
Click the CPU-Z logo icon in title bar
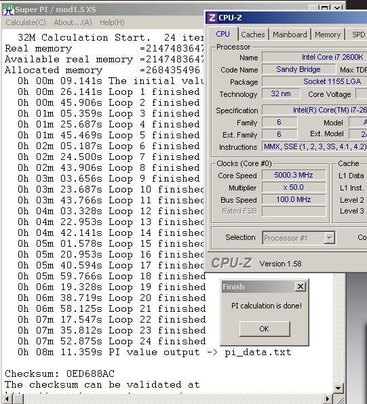(212, 18)
